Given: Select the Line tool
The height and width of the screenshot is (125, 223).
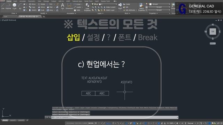Looking at the screenshot, I should pyautogui.click(x=3, y=6).
